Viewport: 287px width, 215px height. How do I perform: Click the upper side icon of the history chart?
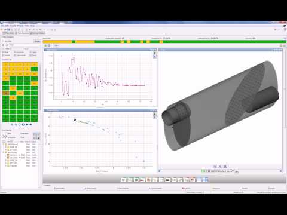[x=155, y=54]
